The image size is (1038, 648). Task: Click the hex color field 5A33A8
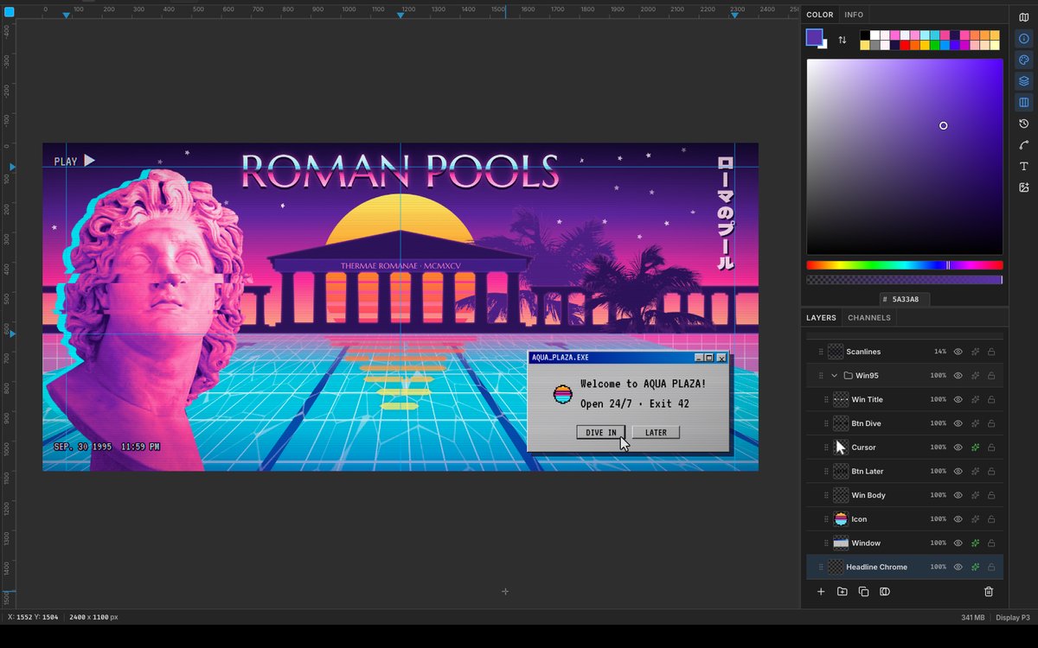pyautogui.click(x=906, y=299)
